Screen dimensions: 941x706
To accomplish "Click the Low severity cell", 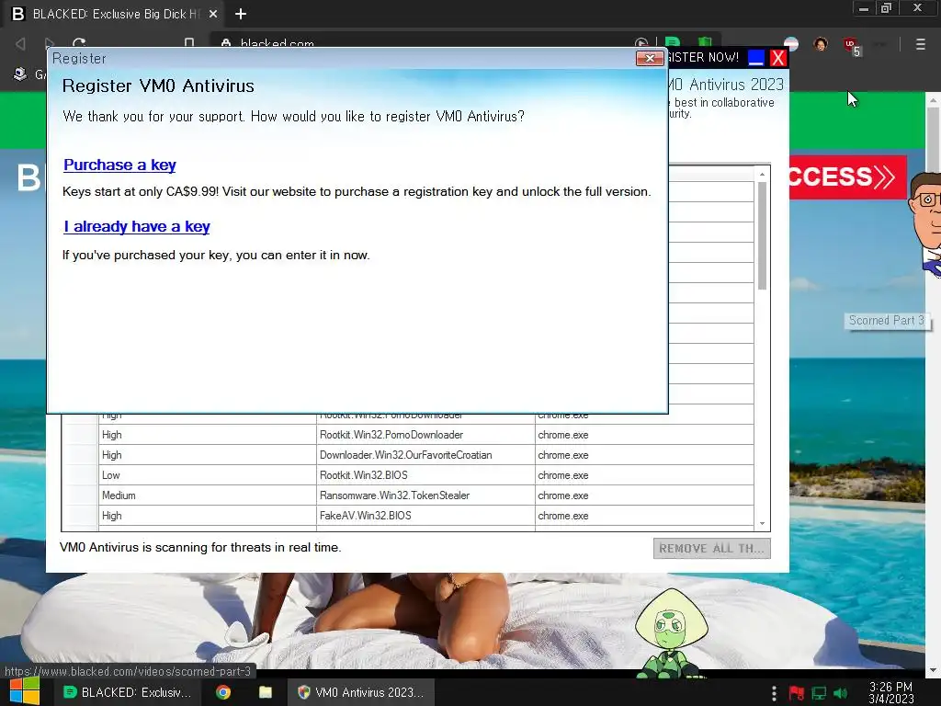I will coord(207,475).
